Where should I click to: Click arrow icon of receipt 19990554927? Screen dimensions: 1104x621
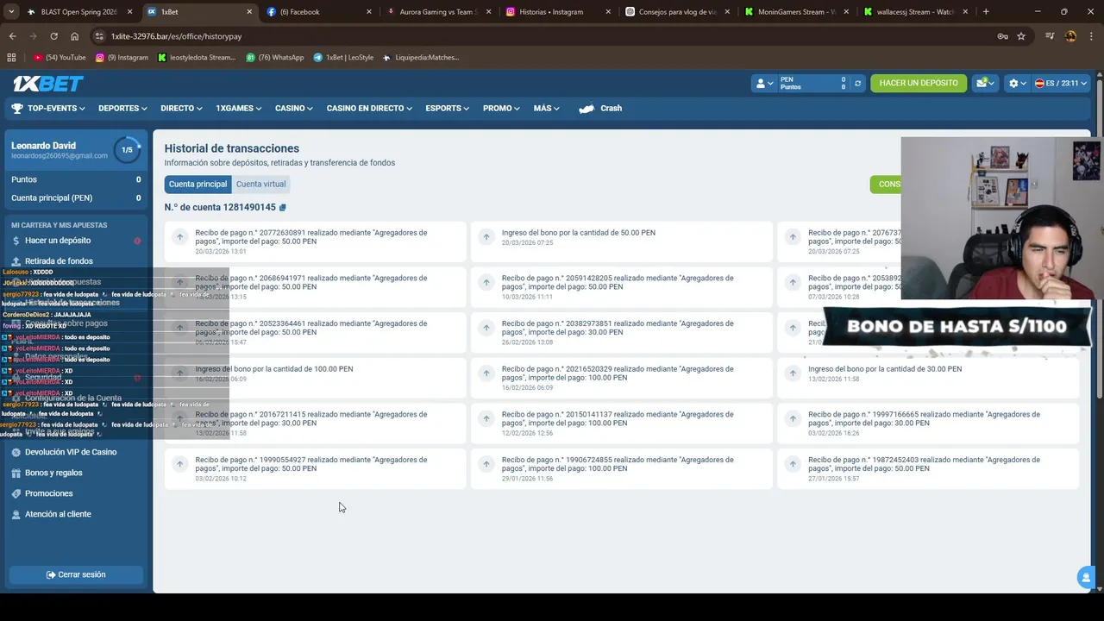180,464
